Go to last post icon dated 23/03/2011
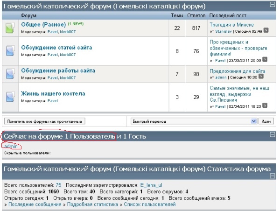 click(265, 60)
